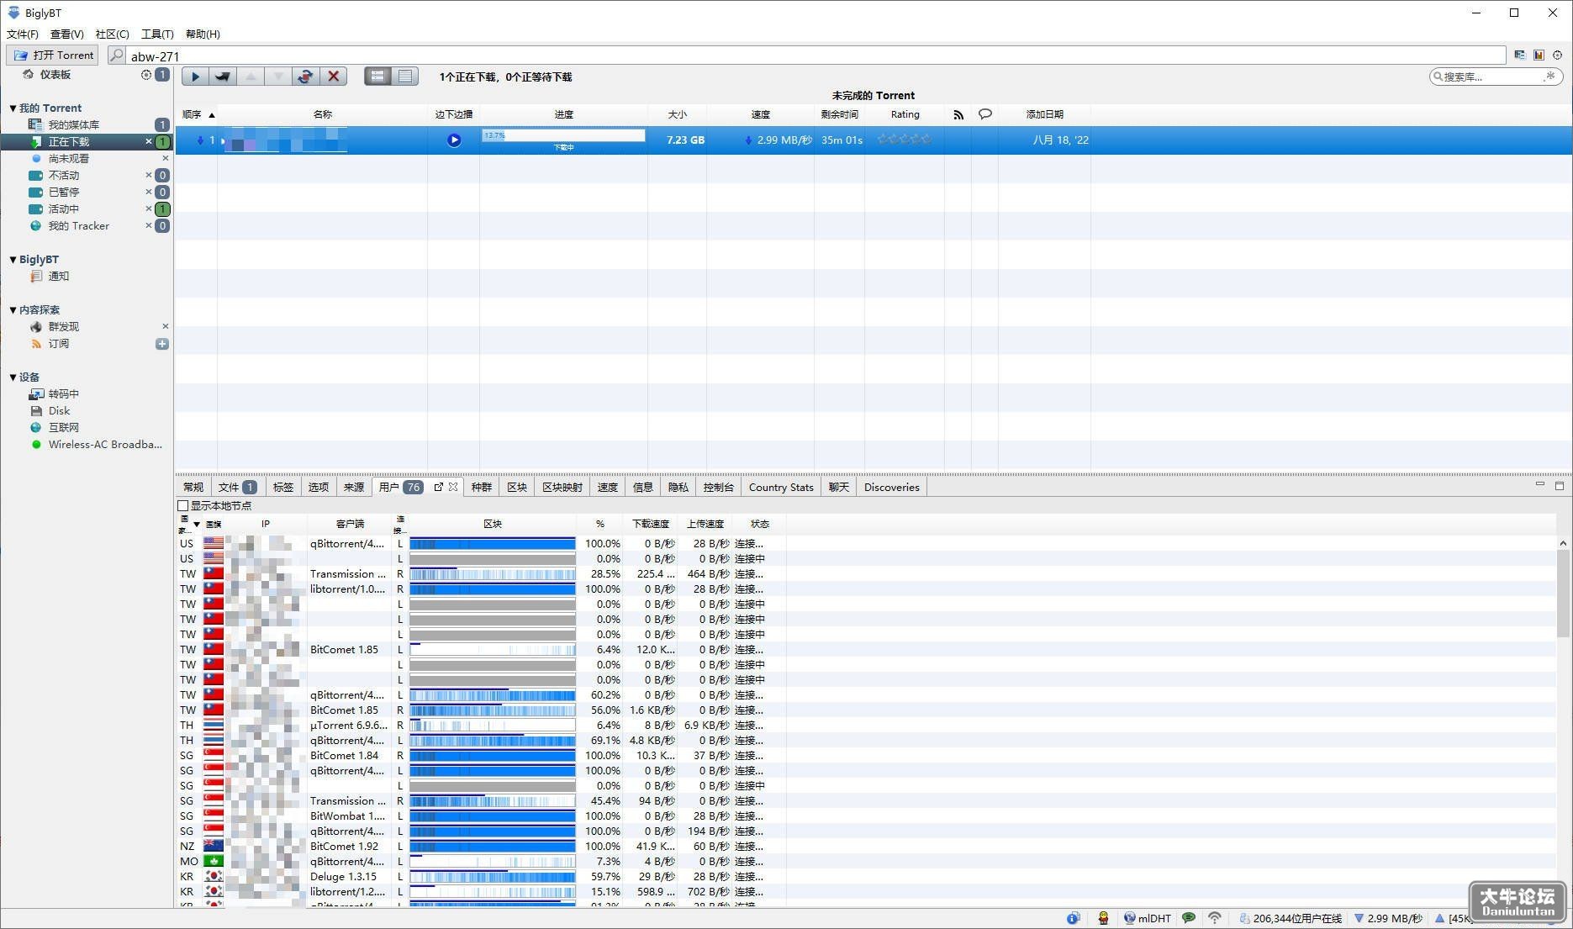Screen dimensions: 1573x929
Task: Sort by the 顺序 column header
Action: (x=197, y=114)
